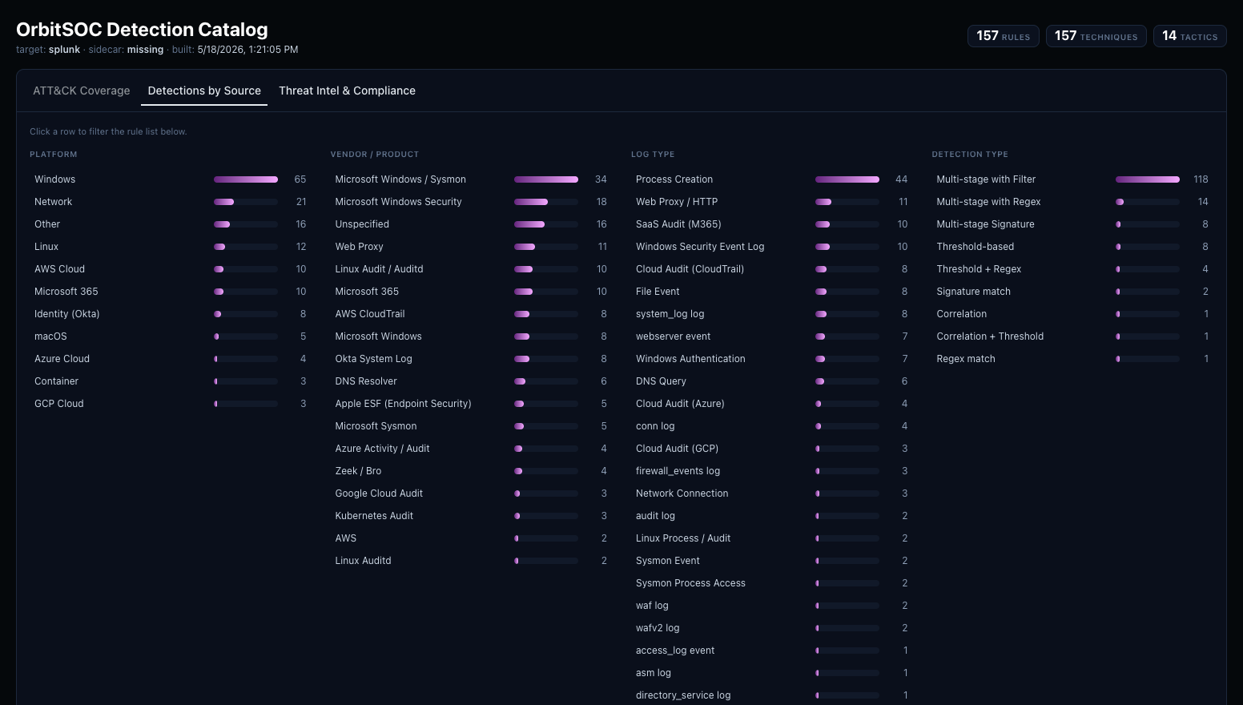The height and width of the screenshot is (705, 1243).
Task: Filter rules by Windows platform
Action: [170, 179]
